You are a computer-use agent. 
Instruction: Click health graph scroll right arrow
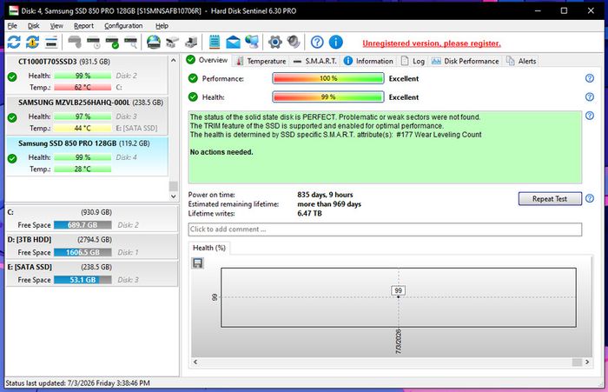pos(587,362)
